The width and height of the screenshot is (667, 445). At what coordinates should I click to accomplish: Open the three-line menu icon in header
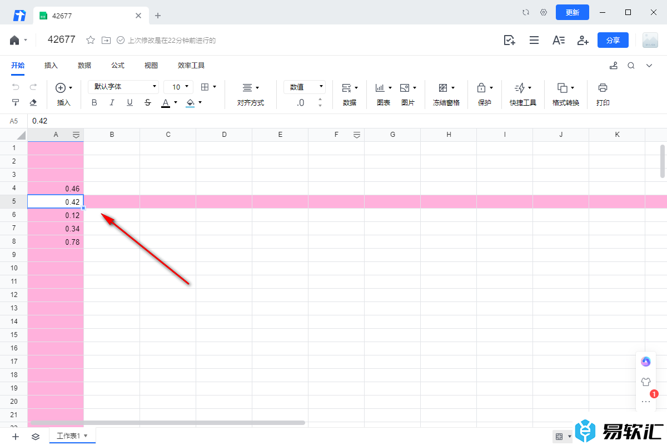point(534,40)
